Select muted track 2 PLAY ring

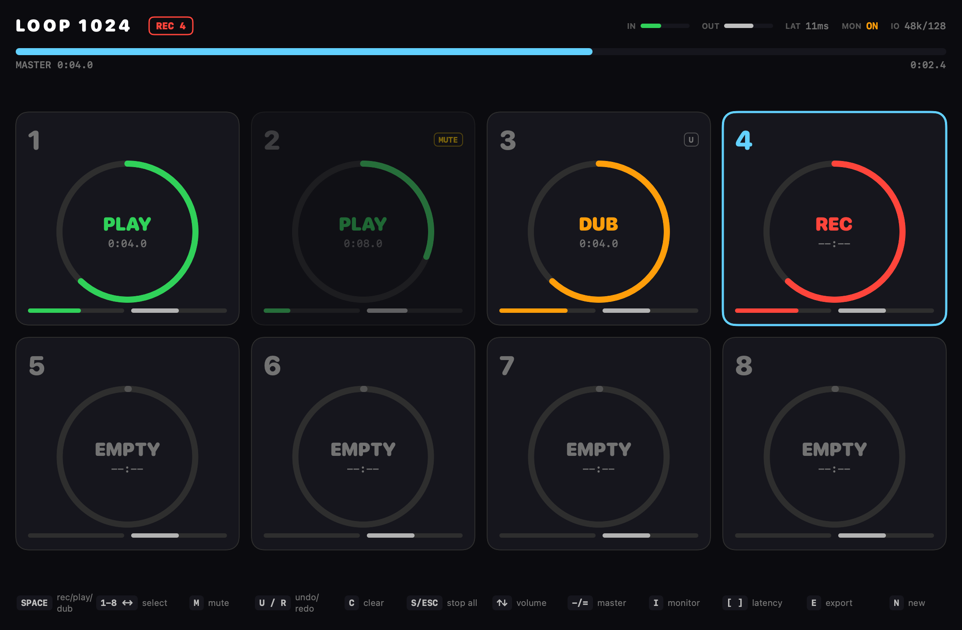tap(363, 231)
